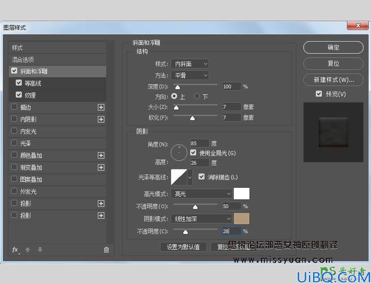Viewport: 371px width, 284px height.
Task: Click the 设置为默认值 button
Action: (x=183, y=247)
